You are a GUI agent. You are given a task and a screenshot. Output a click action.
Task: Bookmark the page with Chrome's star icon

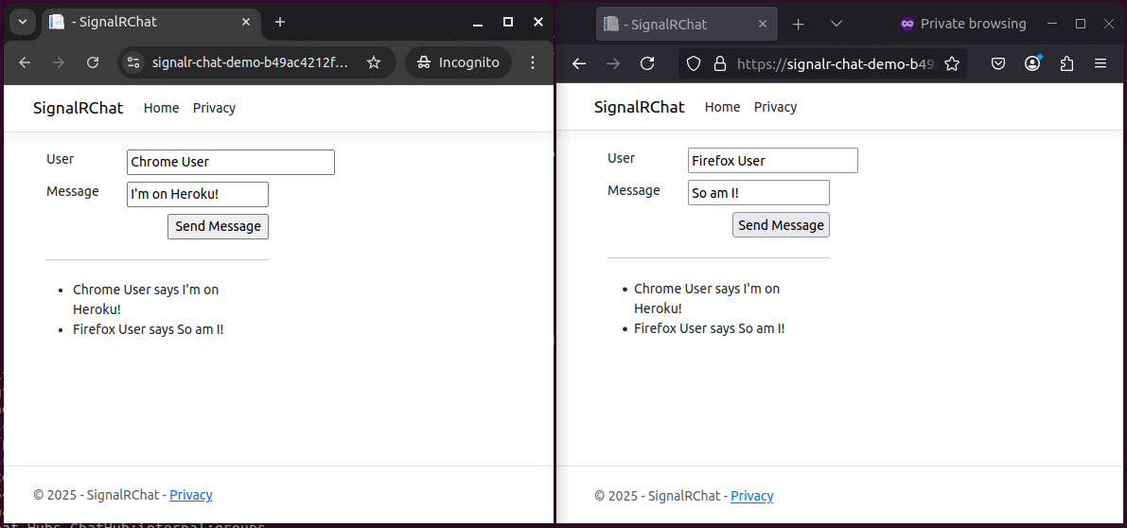374,62
